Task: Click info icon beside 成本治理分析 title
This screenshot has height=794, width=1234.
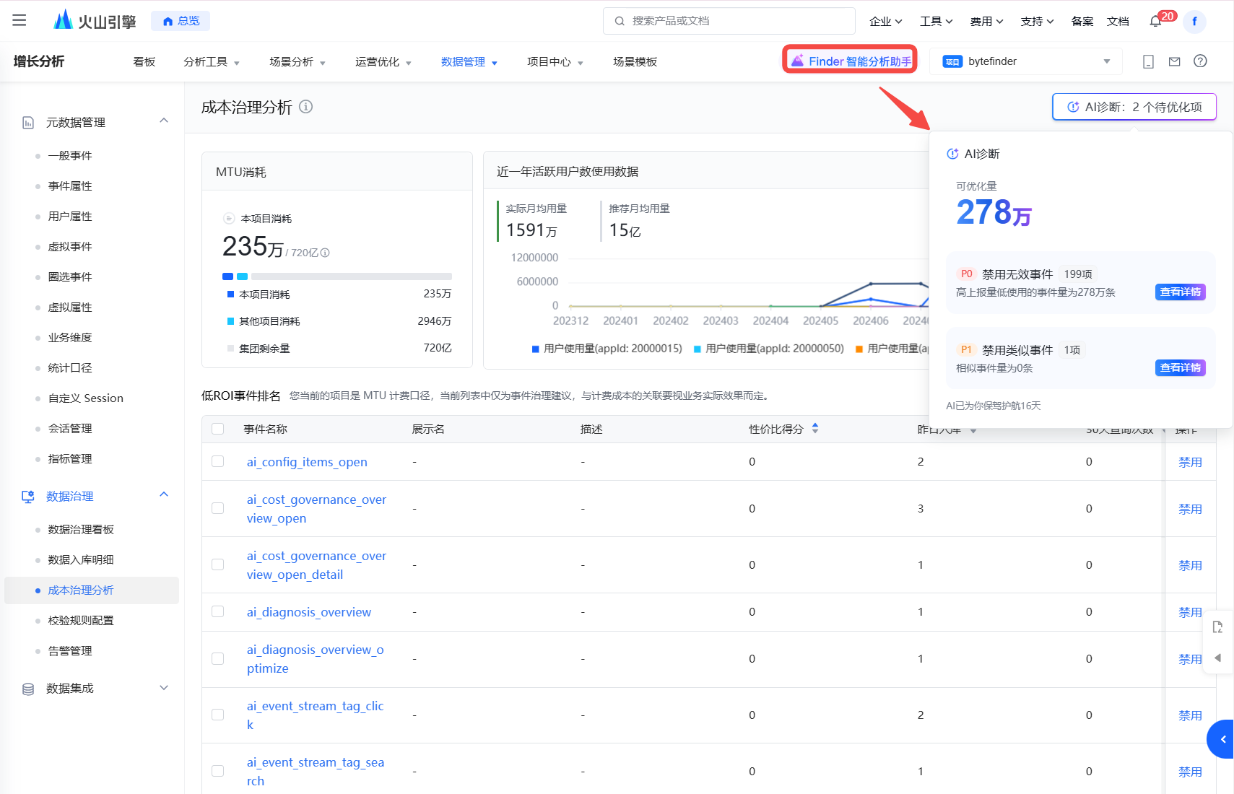Action: coord(305,107)
